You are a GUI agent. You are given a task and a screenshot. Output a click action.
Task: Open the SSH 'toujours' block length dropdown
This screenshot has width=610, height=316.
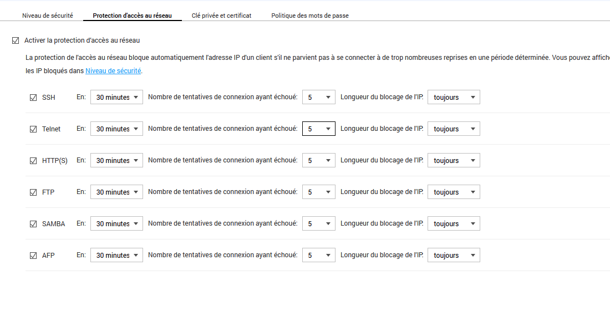click(454, 98)
